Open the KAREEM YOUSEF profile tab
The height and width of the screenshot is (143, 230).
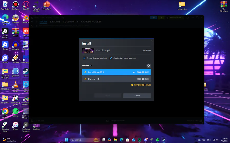click(91, 22)
